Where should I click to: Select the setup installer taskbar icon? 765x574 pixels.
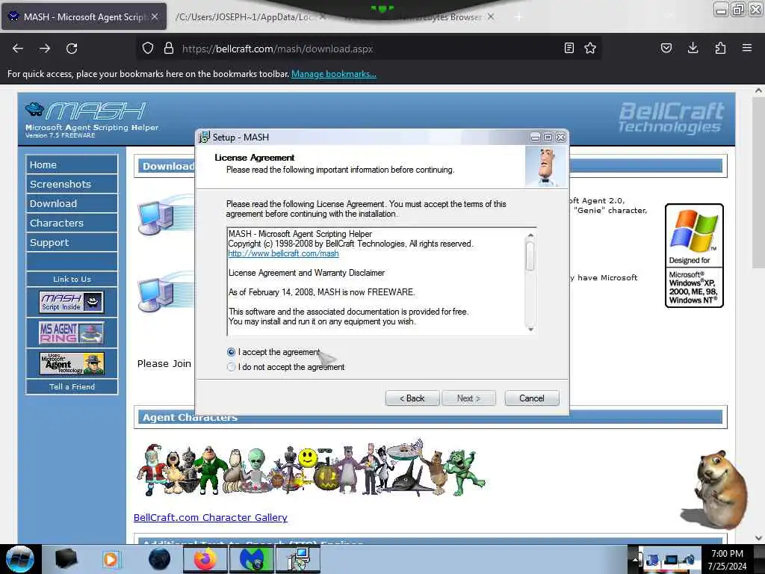pyautogui.click(x=298, y=559)
